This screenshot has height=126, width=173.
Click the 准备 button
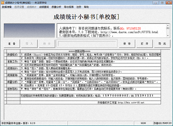pos(12,44)
